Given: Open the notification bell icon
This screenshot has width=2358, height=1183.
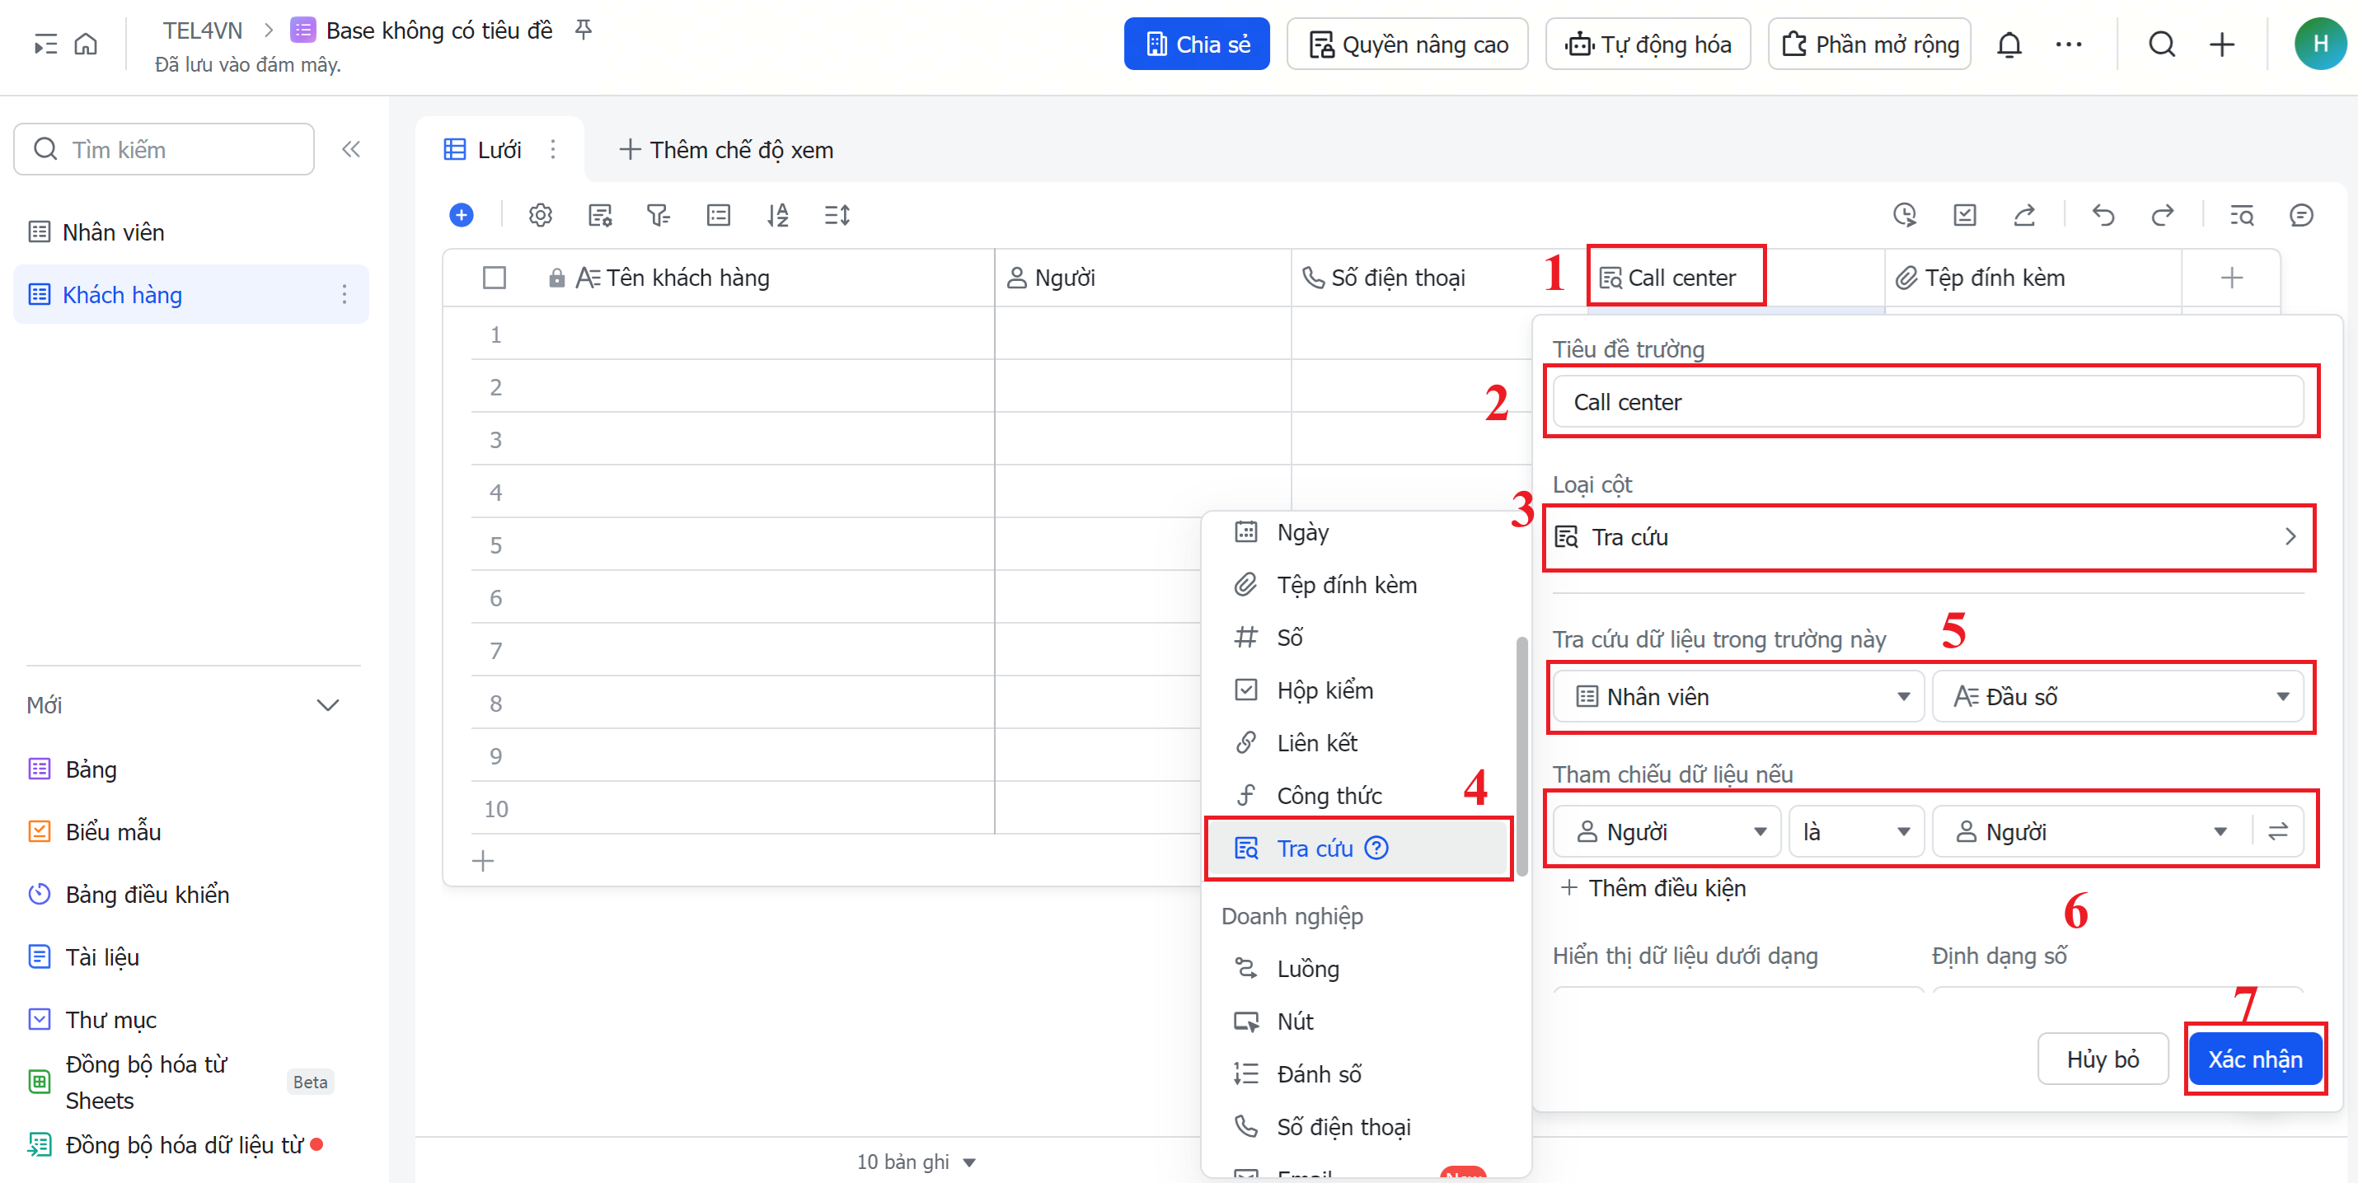Looking at the screenshot, I should click(x=2009, y=44).
